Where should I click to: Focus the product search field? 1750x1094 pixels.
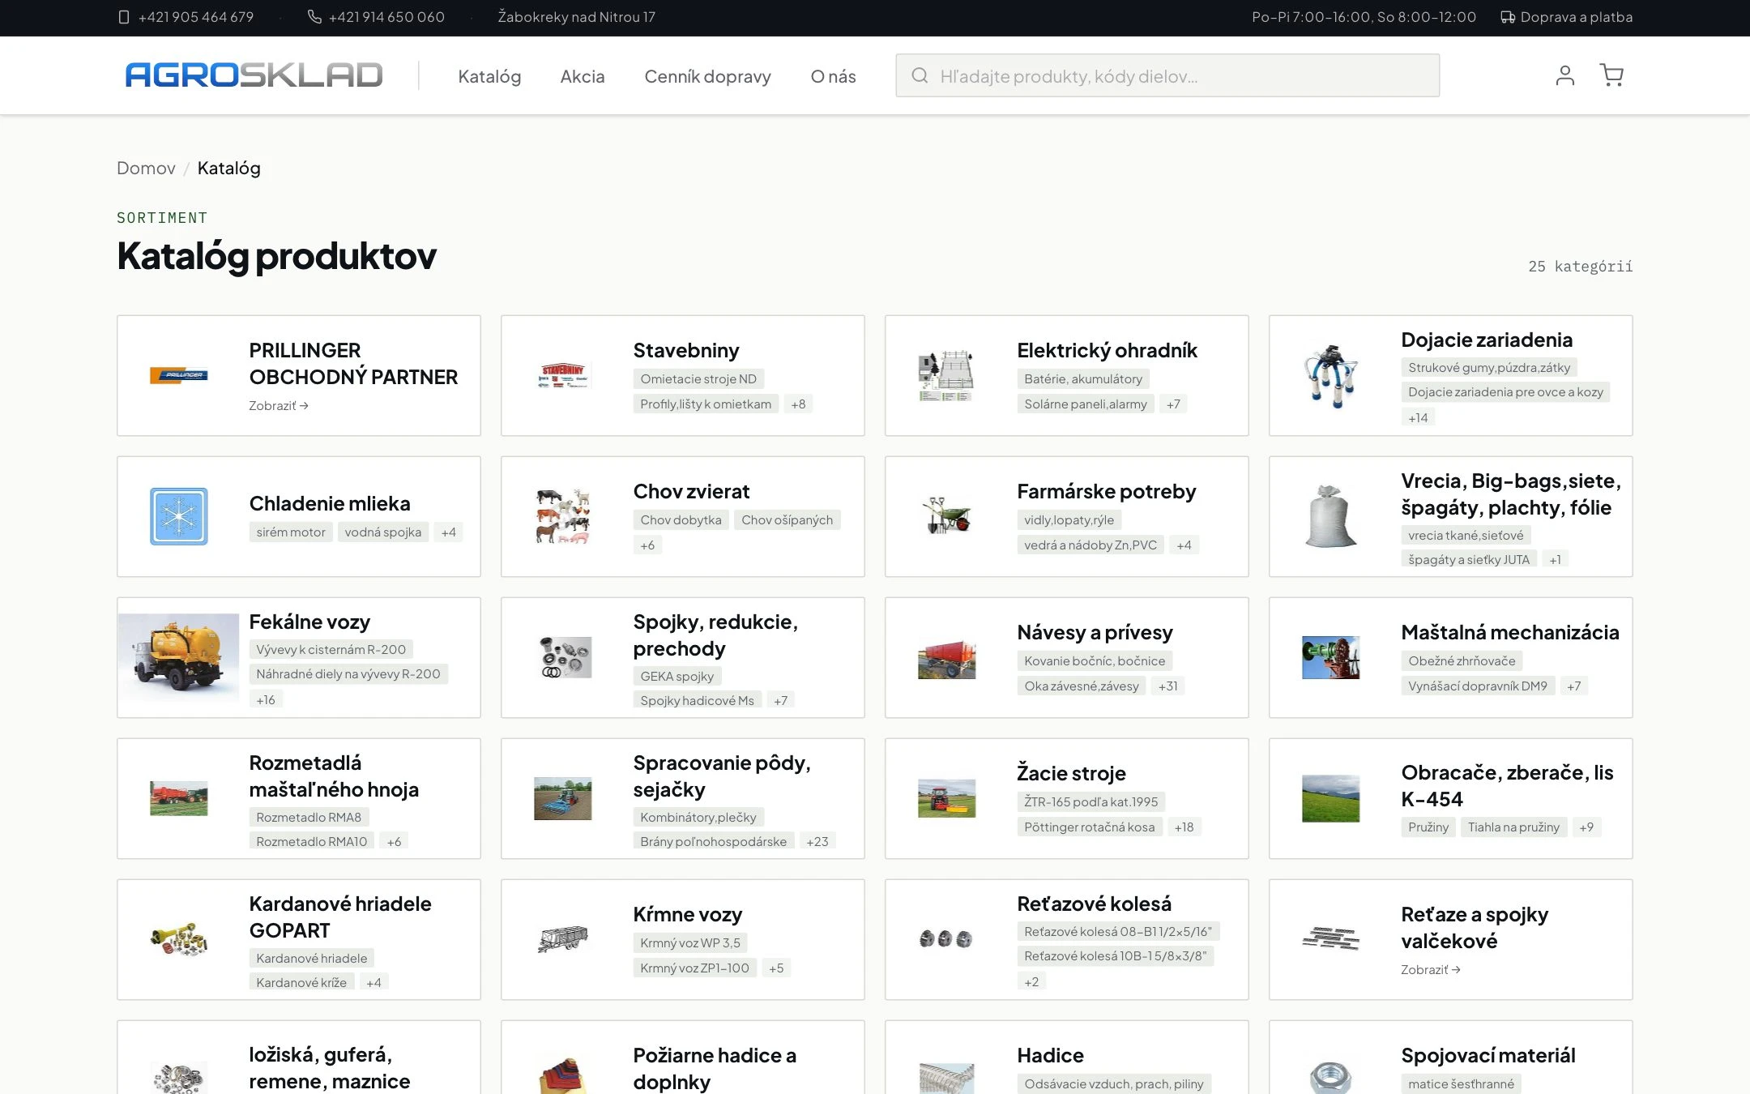(x=1167, y=75)
